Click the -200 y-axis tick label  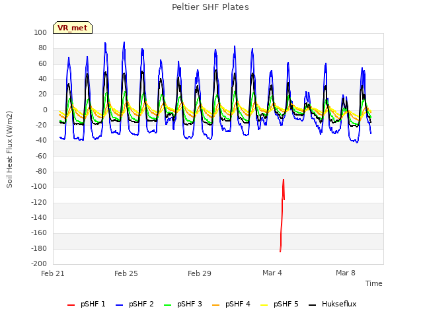[x=39, y=264]
